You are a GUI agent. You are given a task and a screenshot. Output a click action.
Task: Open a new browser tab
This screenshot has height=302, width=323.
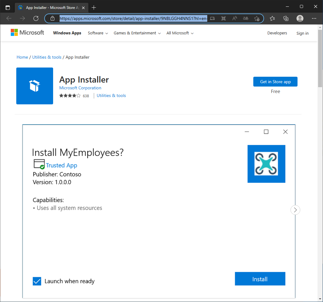pos(94,8)
